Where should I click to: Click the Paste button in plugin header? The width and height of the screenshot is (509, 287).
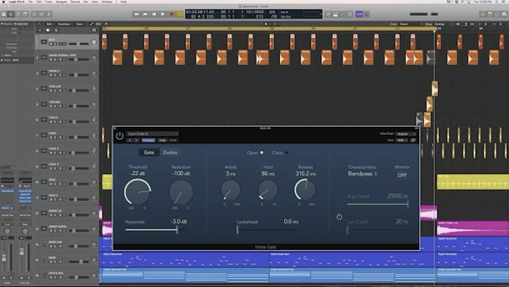pos(173,140)
